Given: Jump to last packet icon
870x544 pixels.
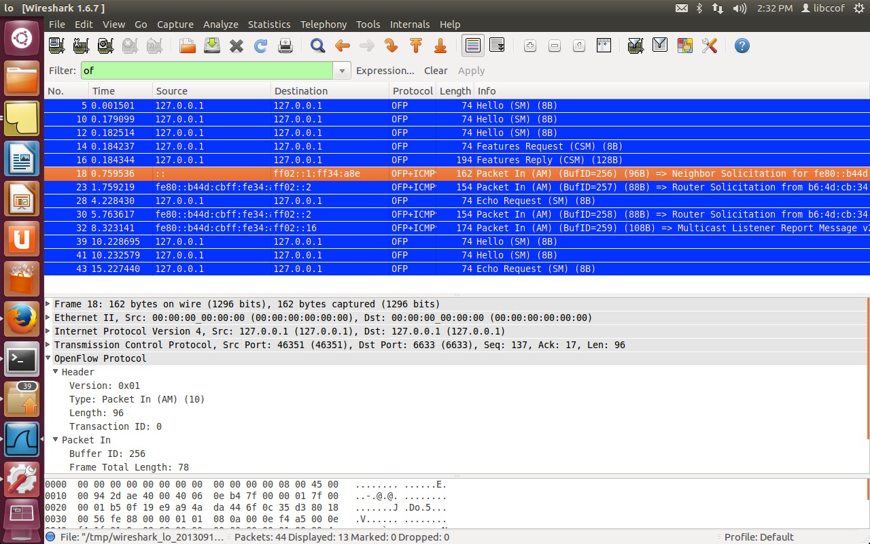Looking at the screenshot, I should coord(440,46).
